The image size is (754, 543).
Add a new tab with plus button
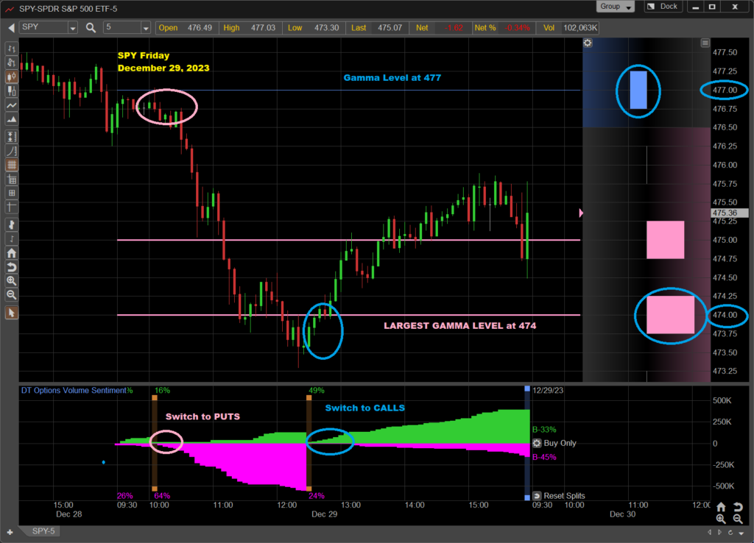[x=10, y=531]
